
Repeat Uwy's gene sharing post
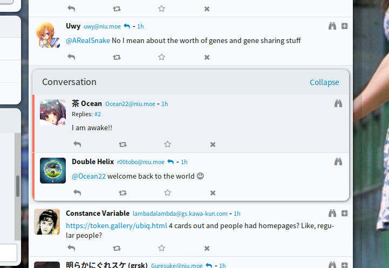(x=117, y=57)
